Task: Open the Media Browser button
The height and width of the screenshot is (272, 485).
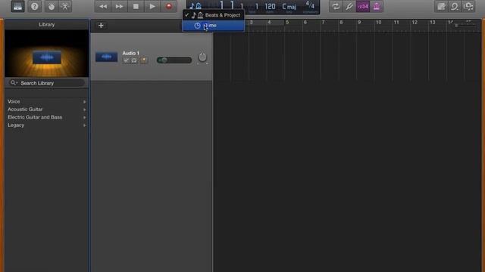Action: 468,7
